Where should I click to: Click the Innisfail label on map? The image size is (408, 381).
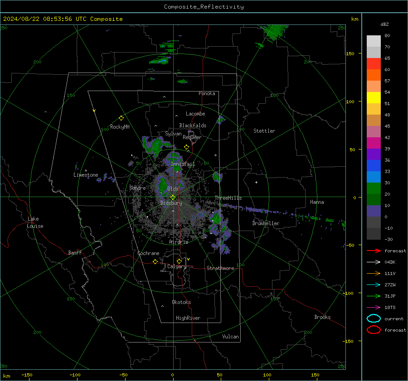tap(183, 164)
